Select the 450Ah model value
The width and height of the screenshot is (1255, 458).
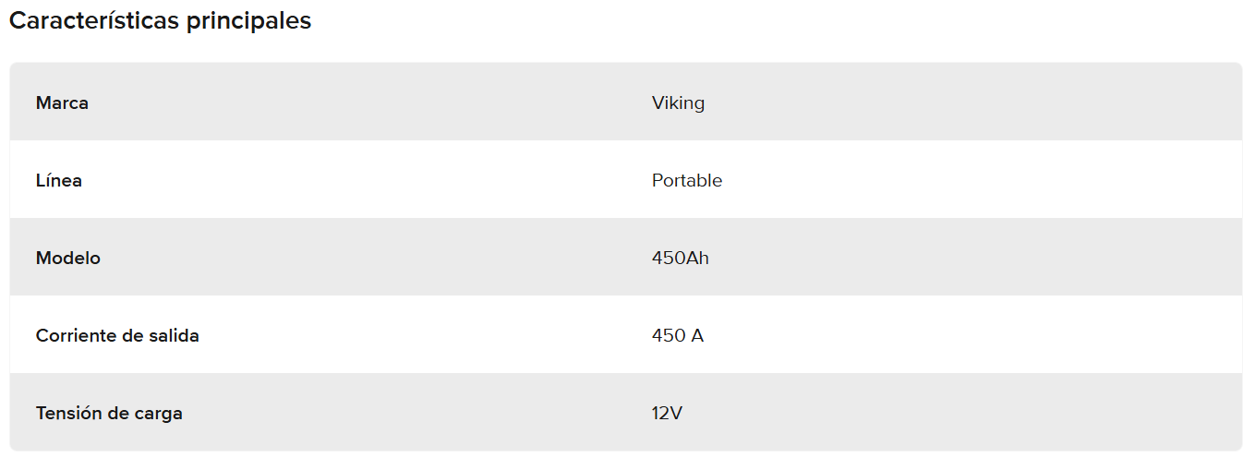(x=680, y=259)
